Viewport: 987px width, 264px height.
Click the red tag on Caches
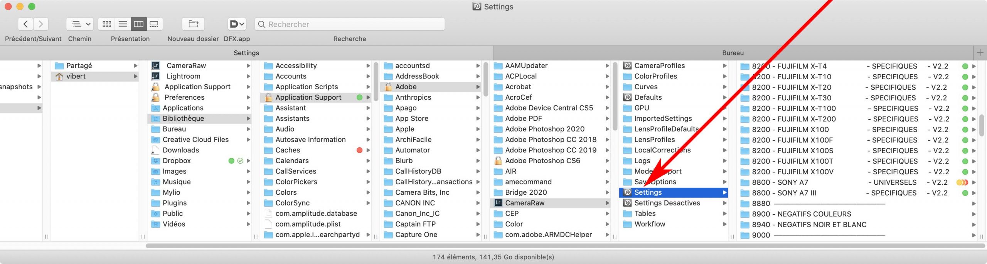pyautogui.click(x=359, y=150)
